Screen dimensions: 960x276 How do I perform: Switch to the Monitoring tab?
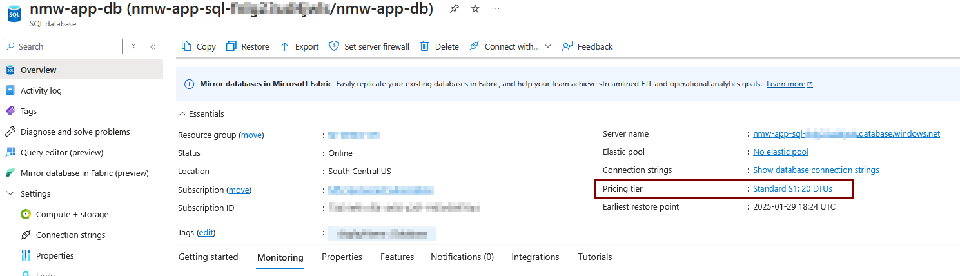pyautogui.click(x=280, y=257)
